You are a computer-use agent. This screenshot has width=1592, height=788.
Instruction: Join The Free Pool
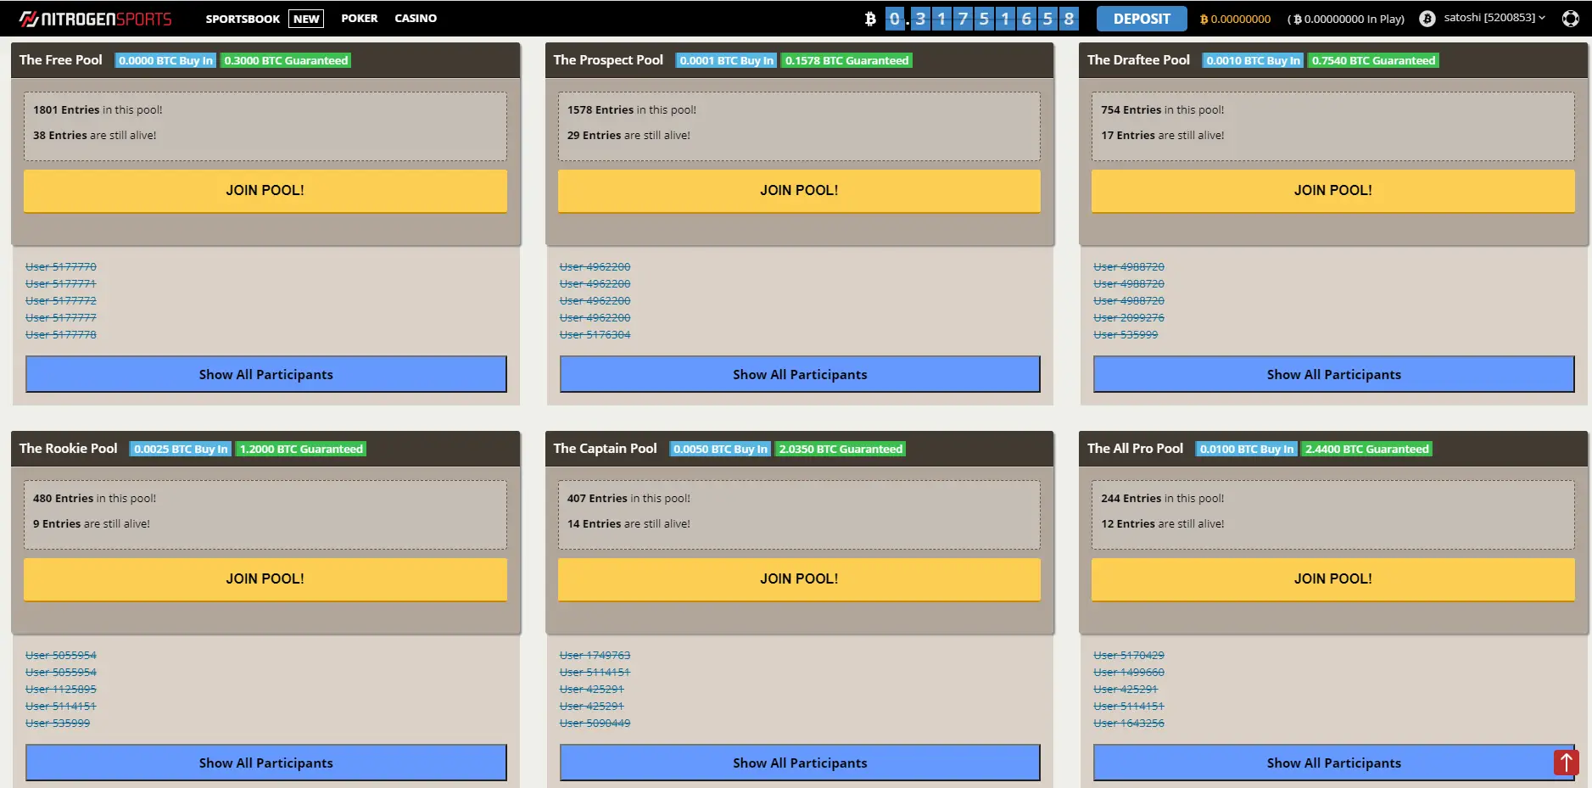point(265,191)
